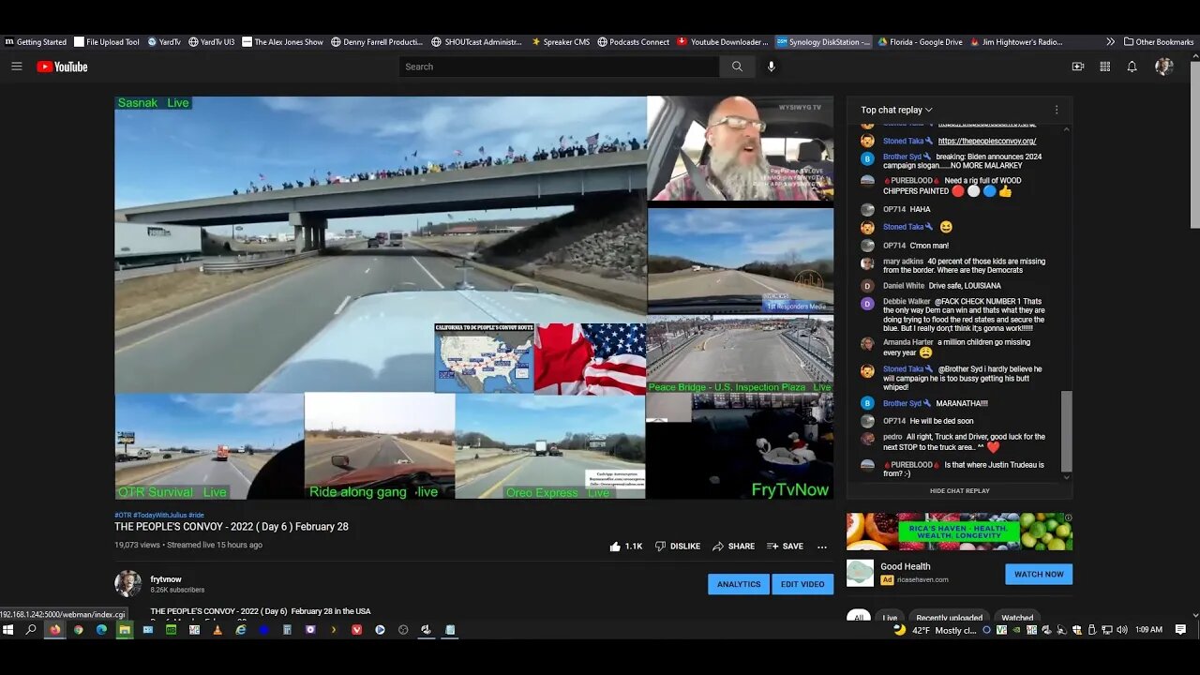Click the main video player
The width and height of the screenshot is (1200, 675).
click(473, 297)
